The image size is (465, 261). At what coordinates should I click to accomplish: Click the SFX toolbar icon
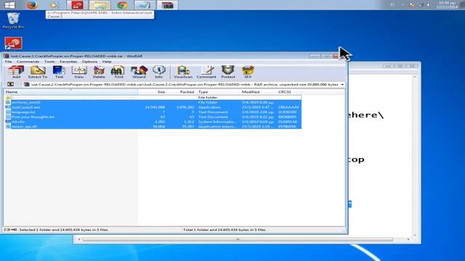point(248,72)
